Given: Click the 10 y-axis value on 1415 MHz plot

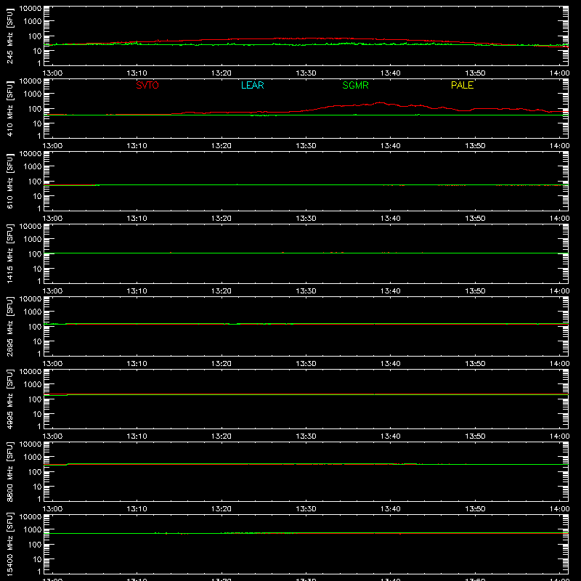Looking at the screenshot, I should 38,269.
